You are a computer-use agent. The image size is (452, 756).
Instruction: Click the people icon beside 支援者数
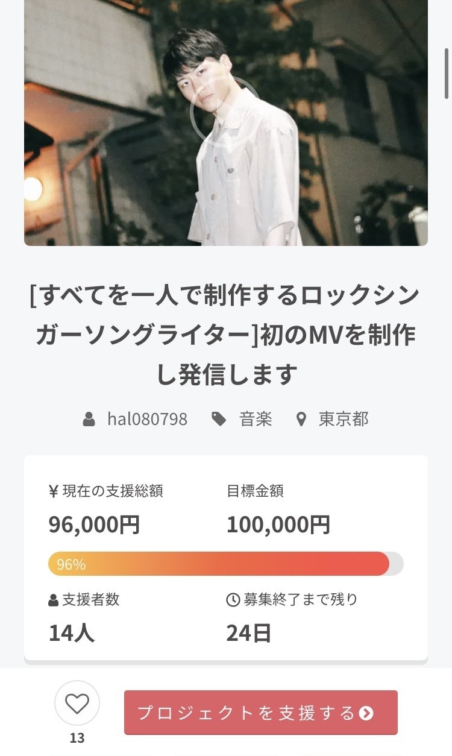click(54, 600)
